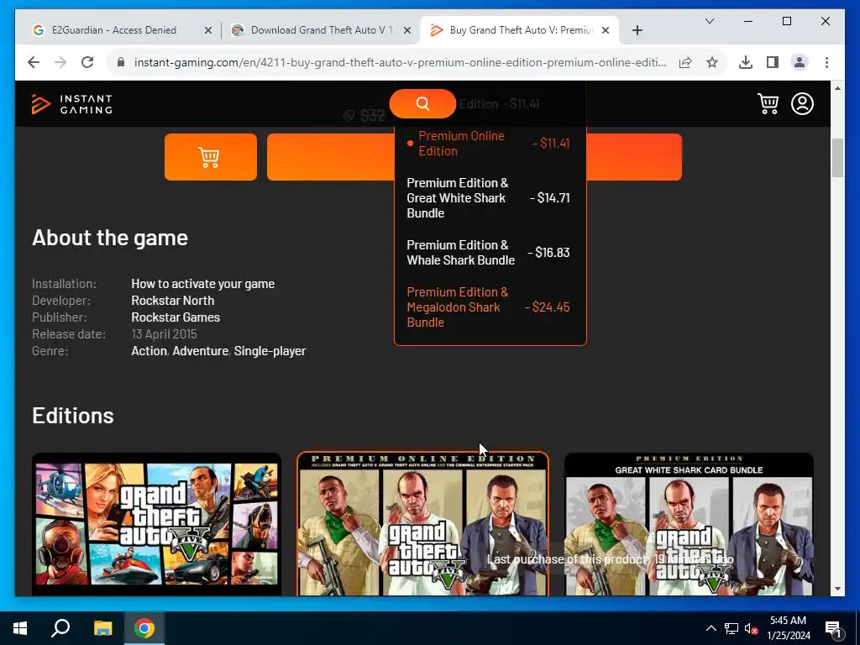This screenshot has height=645, width=860.
Task: Select the Buy Grand Theft Auto V tab
Action: pyautogui.click(x=521, y=30)
